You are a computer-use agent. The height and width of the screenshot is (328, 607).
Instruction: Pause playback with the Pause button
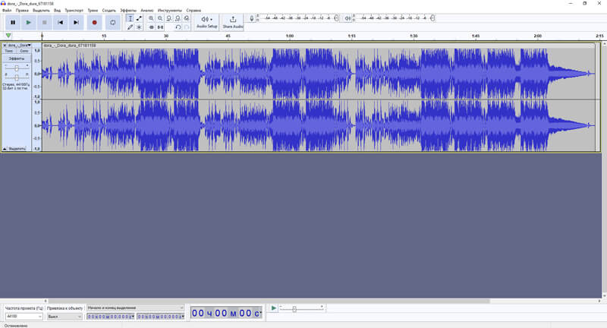(13, 23)
